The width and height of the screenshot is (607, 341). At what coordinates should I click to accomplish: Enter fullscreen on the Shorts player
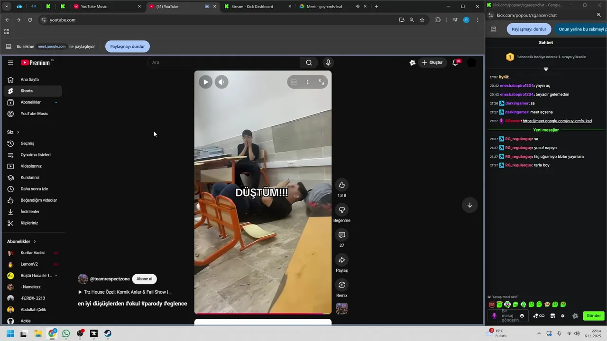(x=322, y=82)
